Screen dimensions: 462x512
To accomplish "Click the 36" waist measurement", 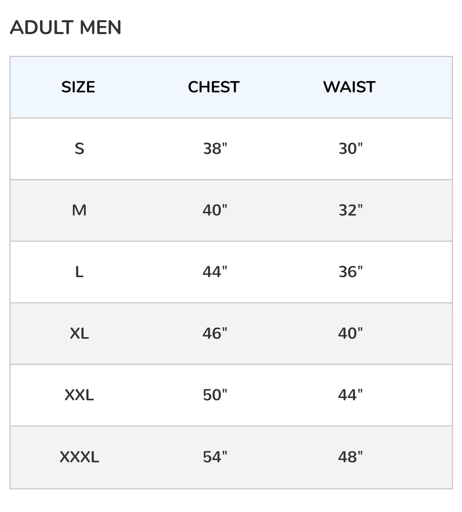I will pyautogui.click(x=350, y=272).
